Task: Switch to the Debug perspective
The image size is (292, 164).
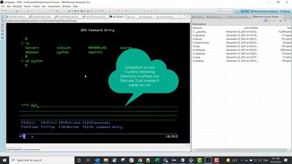Action: pyautogui.click(x=285, y=11)
